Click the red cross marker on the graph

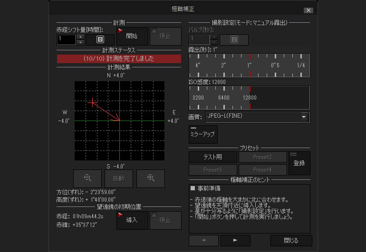pos(92,103)
